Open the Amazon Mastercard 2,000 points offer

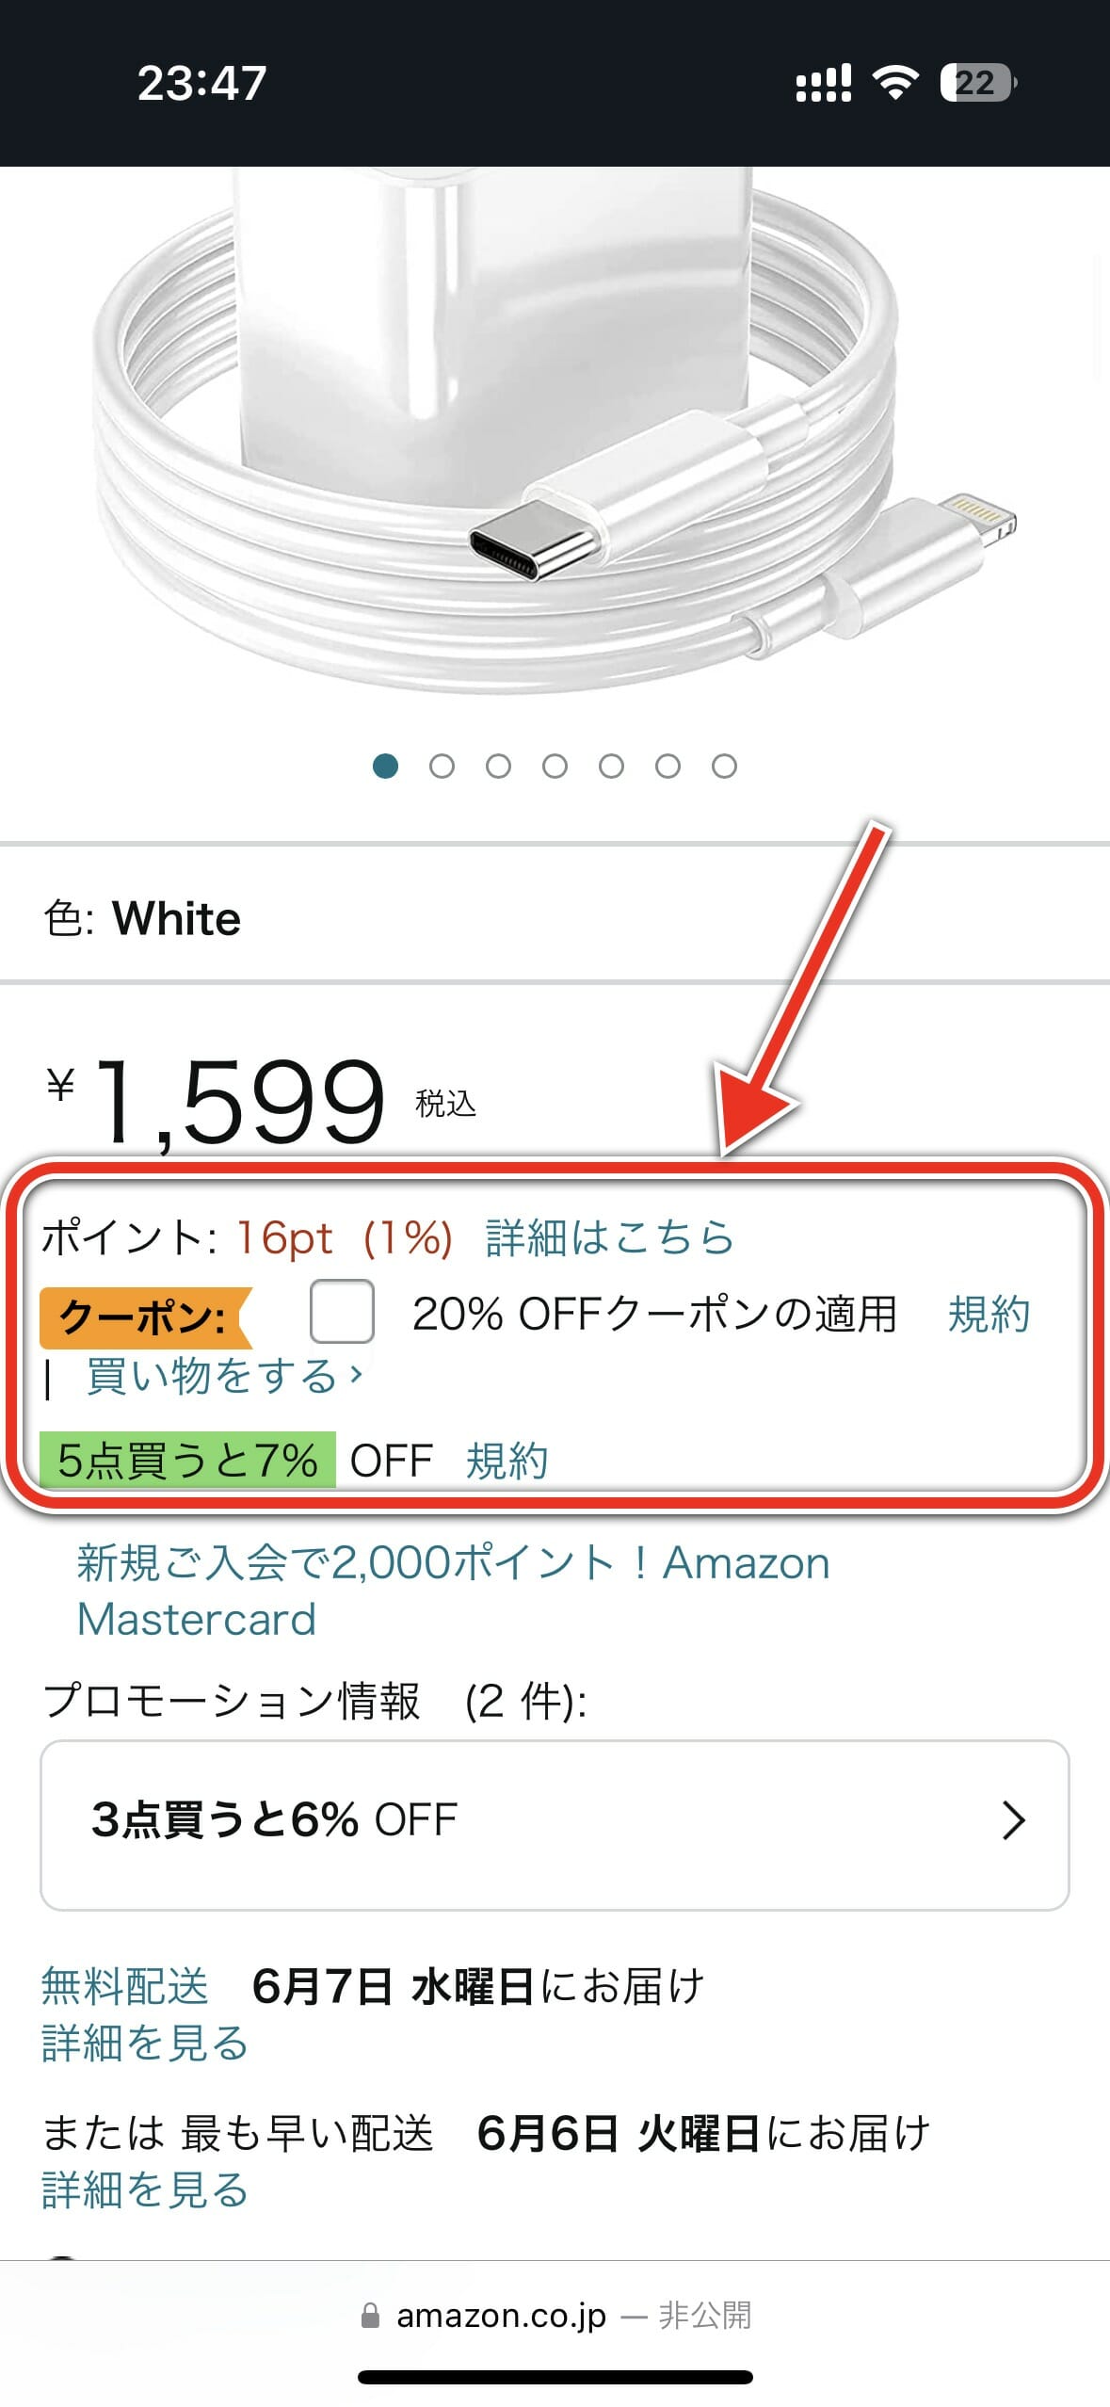[x=453, y=1591]
